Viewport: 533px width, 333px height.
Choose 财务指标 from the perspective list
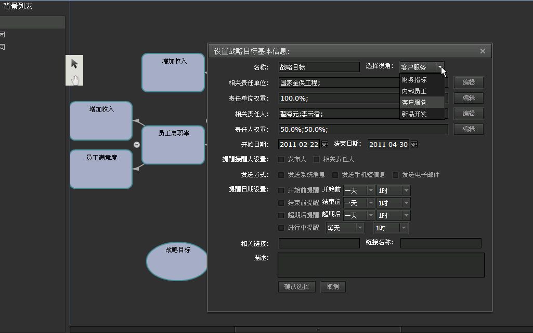click(422, 80)
